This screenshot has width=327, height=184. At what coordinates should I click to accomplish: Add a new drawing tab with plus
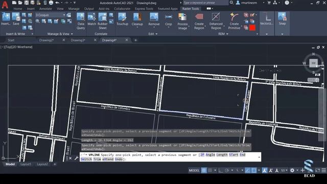click(x=135, y=40)
